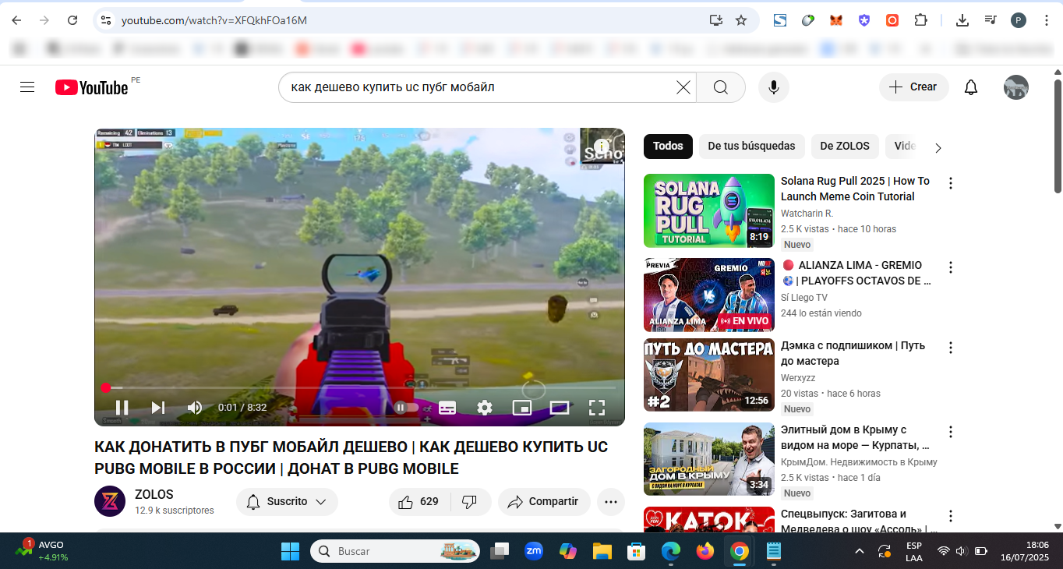Skip to the next video
1063x569 pixels.
click(x=158, y=408)
